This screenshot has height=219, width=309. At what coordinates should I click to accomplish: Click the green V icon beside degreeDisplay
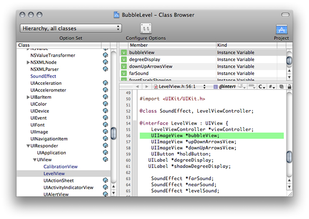pyautogui.click(x=124, y=60)
